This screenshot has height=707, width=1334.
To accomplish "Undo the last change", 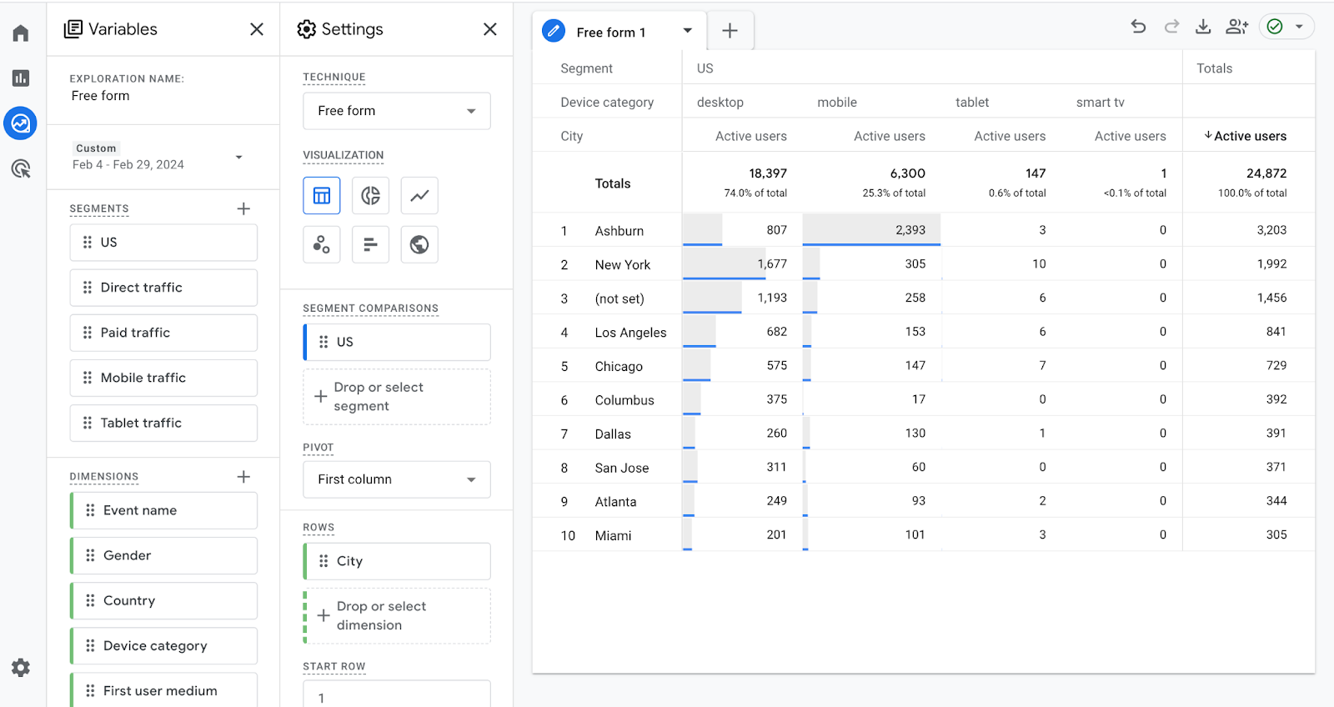I will click(1138, 27).
